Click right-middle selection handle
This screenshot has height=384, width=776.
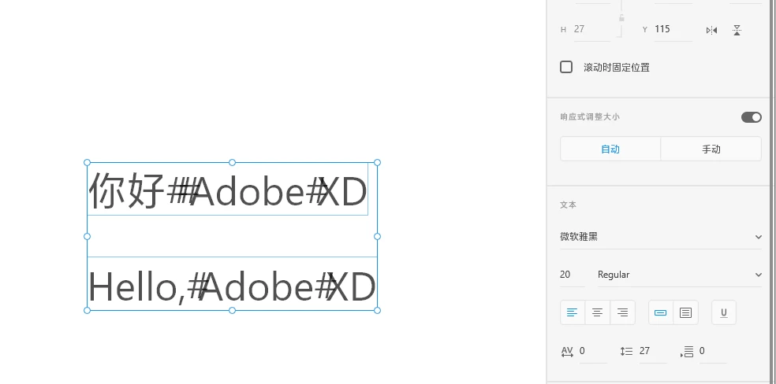[x=377, y=236]
